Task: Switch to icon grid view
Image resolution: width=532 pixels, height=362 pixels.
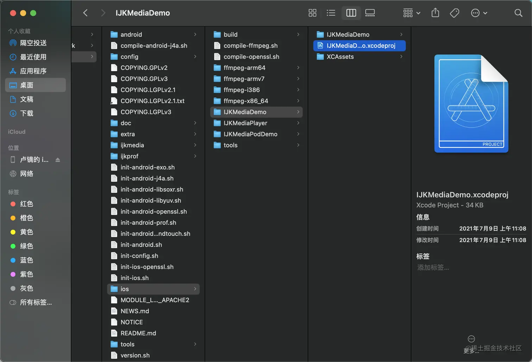Action: tap(312, 13)
